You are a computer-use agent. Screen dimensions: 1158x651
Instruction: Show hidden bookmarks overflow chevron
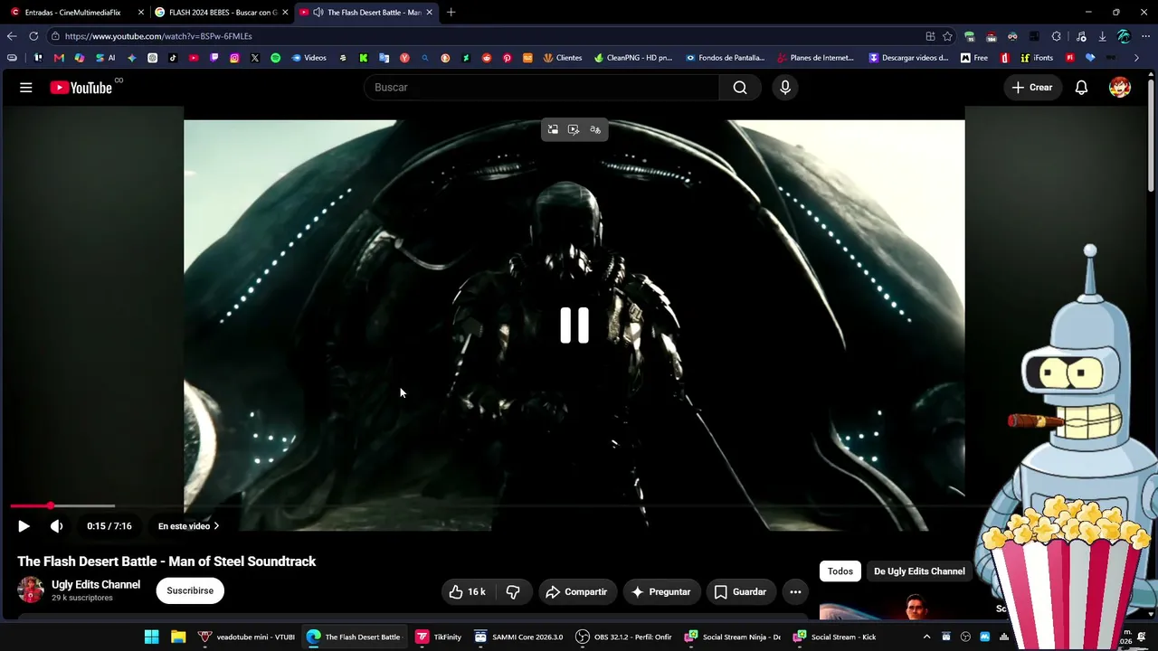tap(1136, 58)
